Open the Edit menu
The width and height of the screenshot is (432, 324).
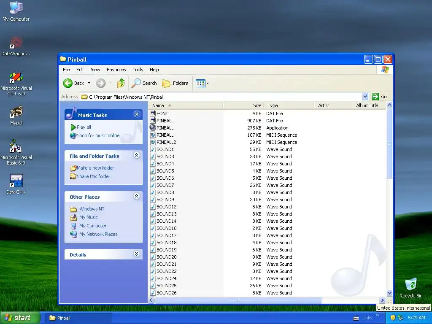pyautogui.click(x=80, y=70)
